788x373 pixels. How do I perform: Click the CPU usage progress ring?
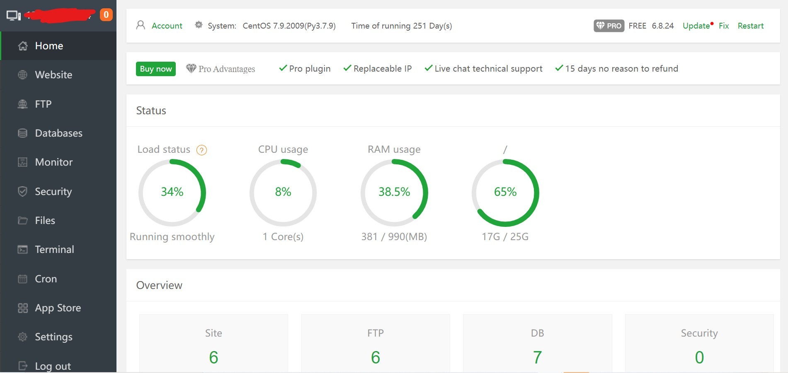pyautogui.click(x=283, y=192)
